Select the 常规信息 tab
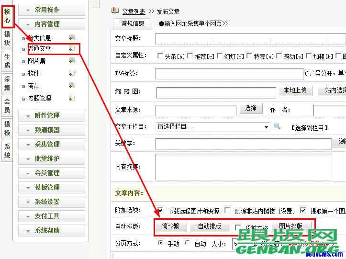 [132, 24]
